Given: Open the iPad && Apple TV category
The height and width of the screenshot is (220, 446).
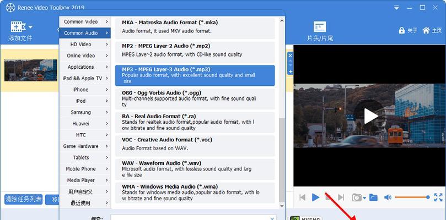Looking at the screenshot, I should pos(85,78).
